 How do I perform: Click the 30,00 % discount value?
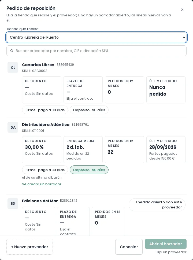(x=34, y=147)
